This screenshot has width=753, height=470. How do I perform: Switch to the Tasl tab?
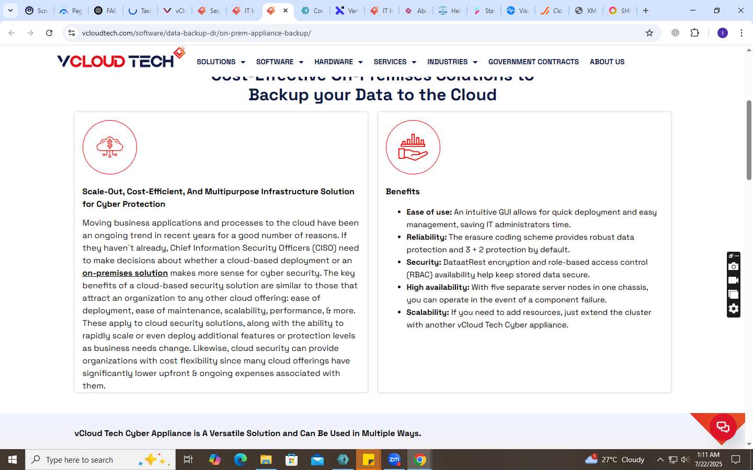coord(140,10)
